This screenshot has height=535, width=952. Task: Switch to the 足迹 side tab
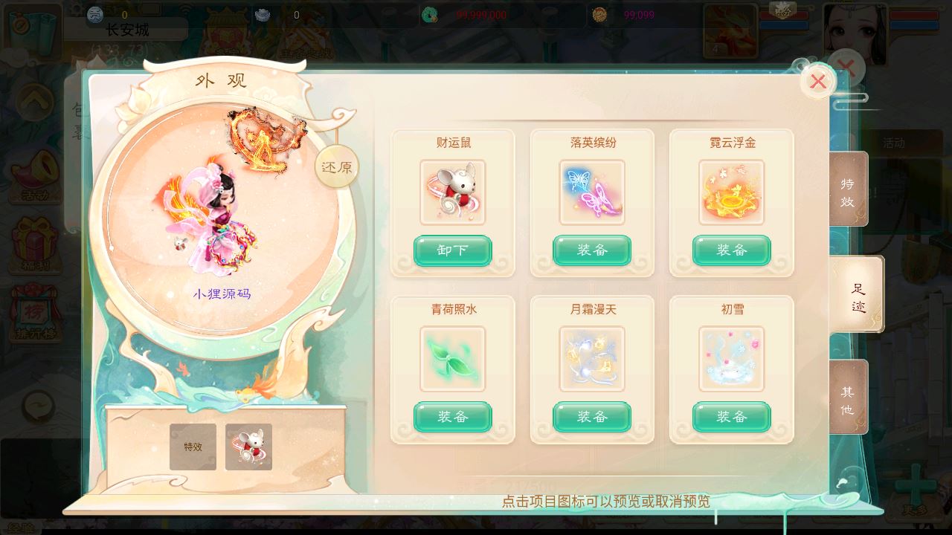857,295
